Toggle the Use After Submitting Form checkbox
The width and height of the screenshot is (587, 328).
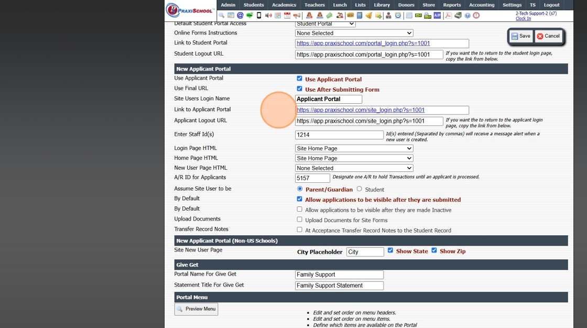point(299,89)
